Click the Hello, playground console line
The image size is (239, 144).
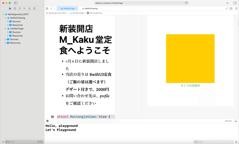pyautogui.click(x=62, y=126)
